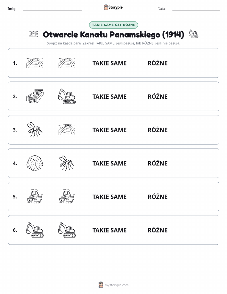Click the mosquito picture in row 4
This screenshot has height=294, width=227.
click(67, 163)
